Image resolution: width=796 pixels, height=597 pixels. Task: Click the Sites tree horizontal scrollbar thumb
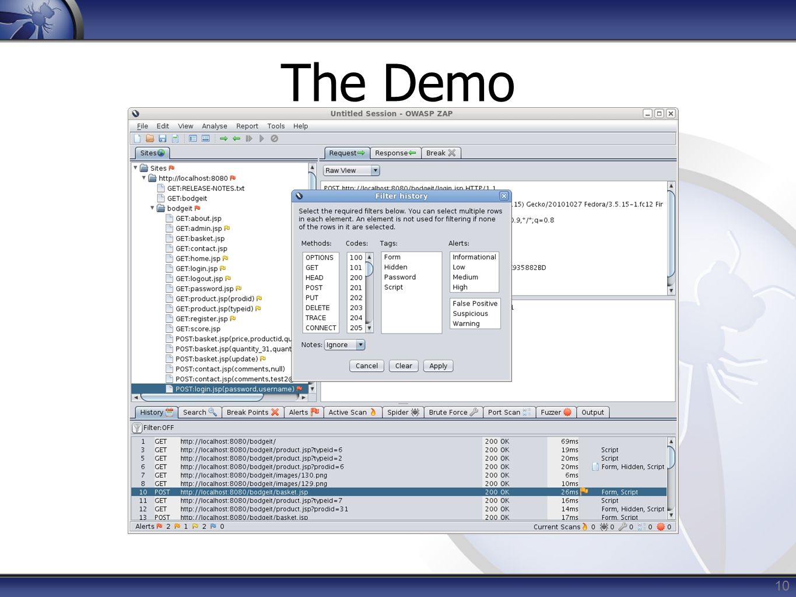(x=202, y=397)
